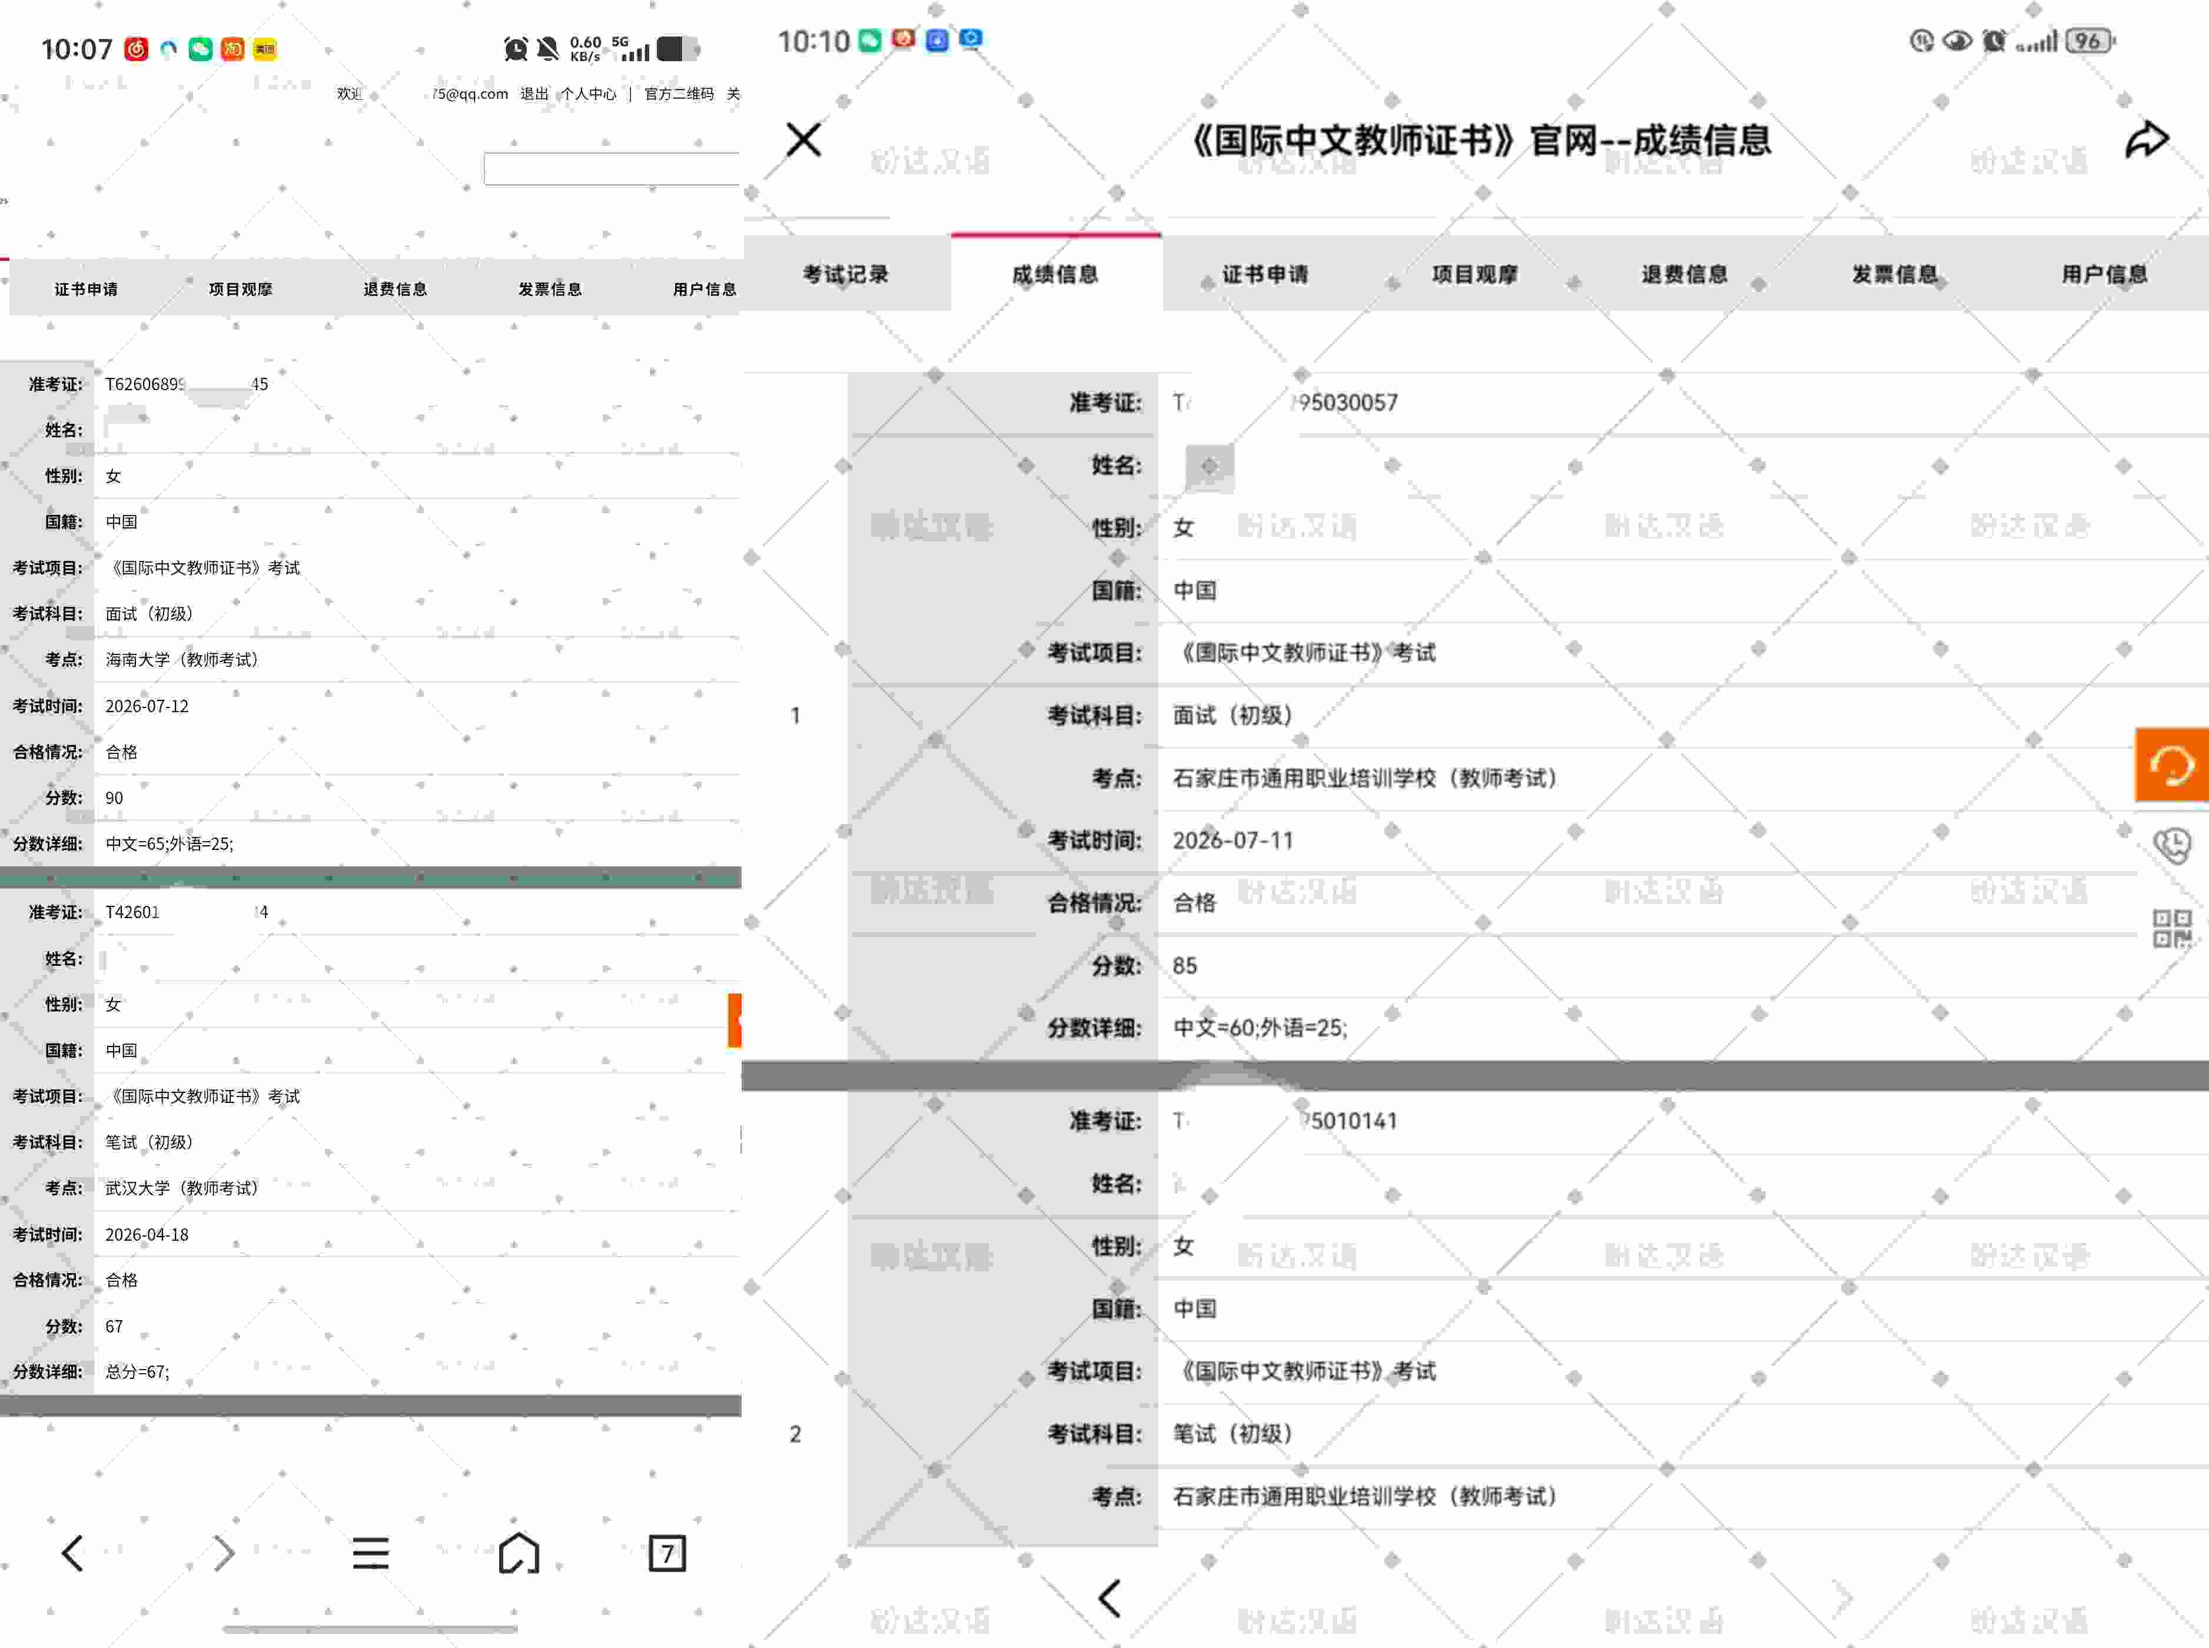2209x1648 pixels.
Task: Tap orange floating button on left phone edge
Action: pyautogui.click(x=735, y=1019)
